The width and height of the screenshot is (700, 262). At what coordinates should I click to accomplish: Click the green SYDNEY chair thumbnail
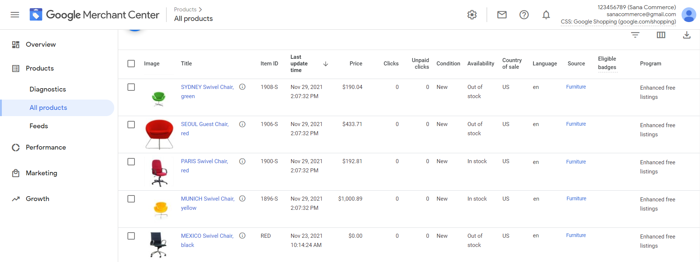(159, 98)
